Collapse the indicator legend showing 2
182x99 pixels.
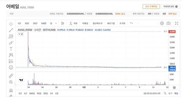[20, 34]
